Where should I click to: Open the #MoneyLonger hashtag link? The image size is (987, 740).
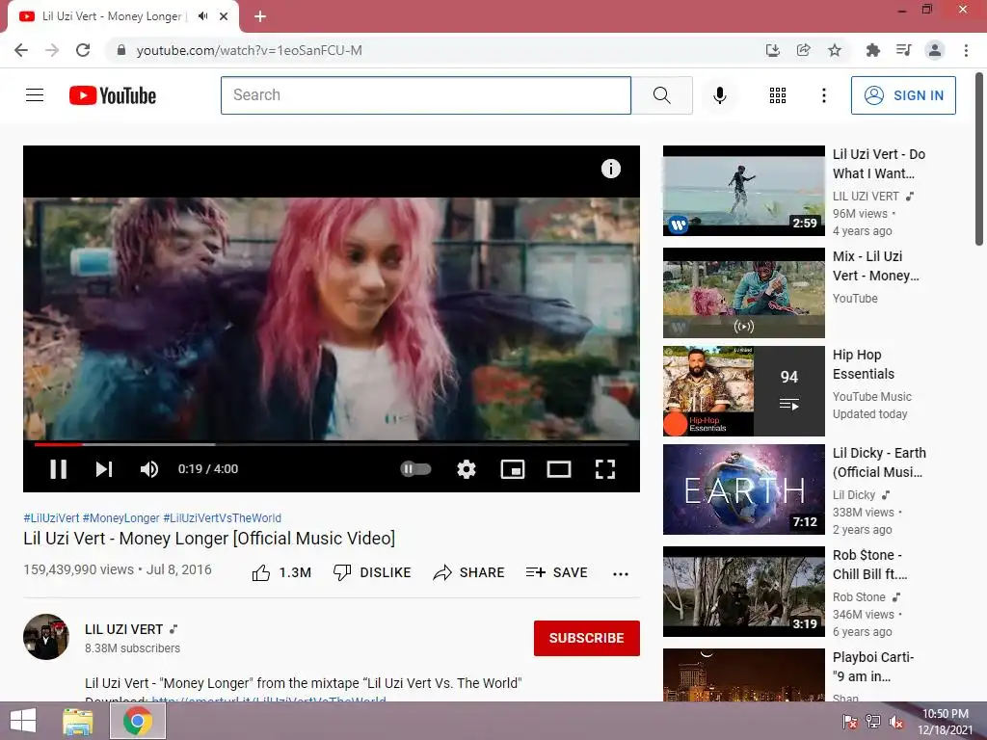click(x=120, y=517)
